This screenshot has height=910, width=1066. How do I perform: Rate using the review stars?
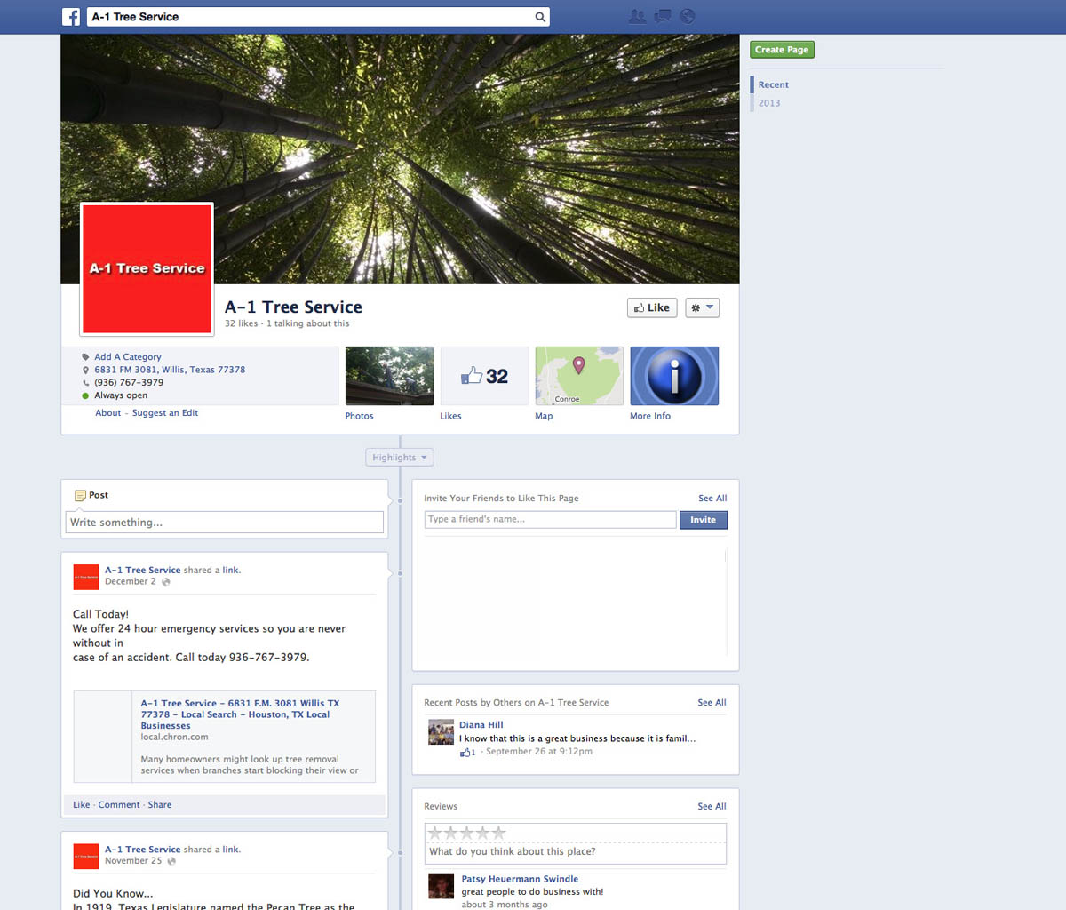(466, 833)
